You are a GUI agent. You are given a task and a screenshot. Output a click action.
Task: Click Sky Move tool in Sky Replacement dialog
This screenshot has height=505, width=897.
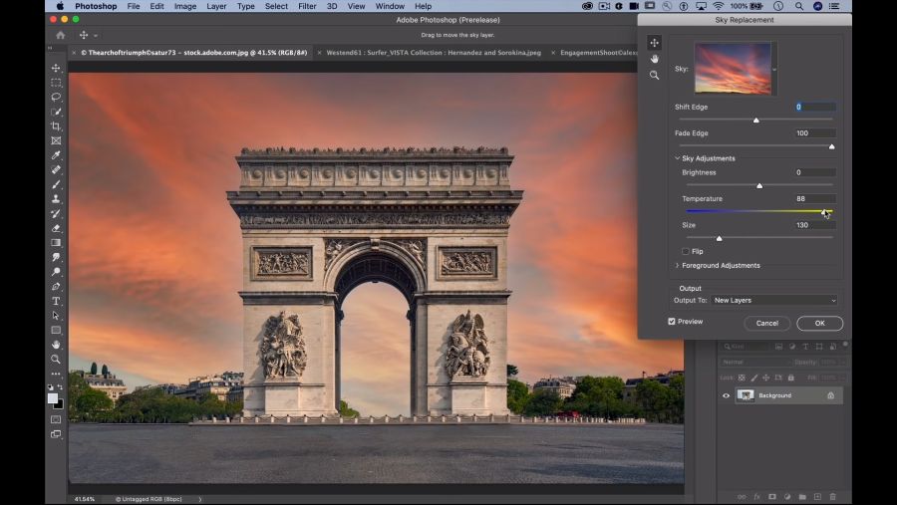(654, 42)
